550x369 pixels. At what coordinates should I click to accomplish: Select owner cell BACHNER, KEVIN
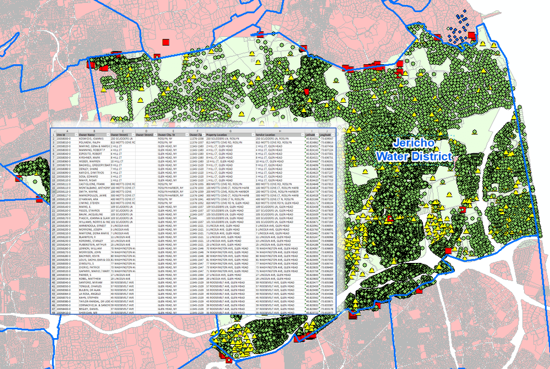[94, 256]
